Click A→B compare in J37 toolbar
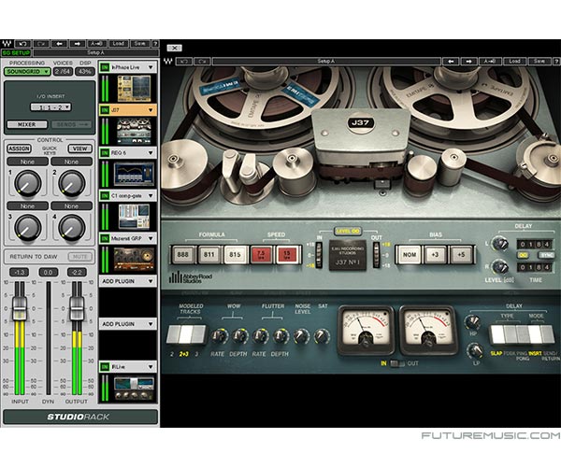This screenshot has height=467, width=561. click(x=489, y=61)
